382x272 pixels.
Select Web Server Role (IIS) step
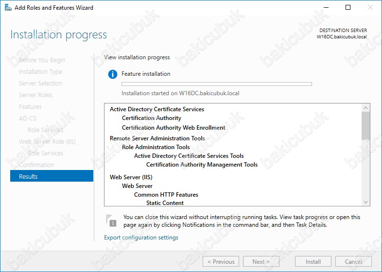(x=47, y=142)
